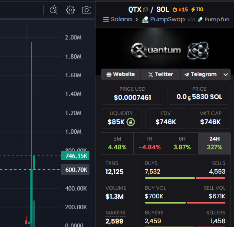Click the paper plane Telegram icon
Screen dimensions: 234x227
[x=187, y=75]
